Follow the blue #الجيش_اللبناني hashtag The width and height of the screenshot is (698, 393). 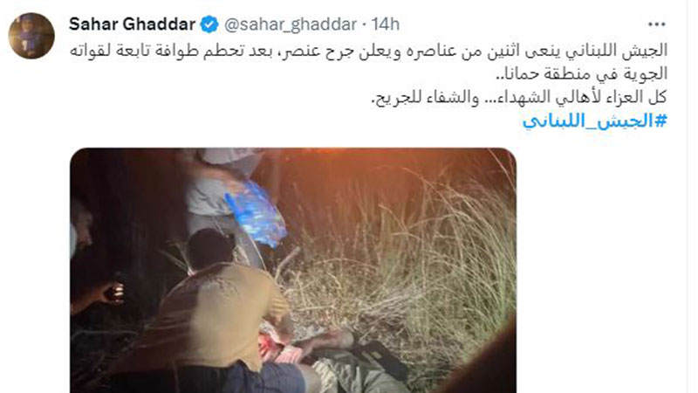(x=595, y=121)
